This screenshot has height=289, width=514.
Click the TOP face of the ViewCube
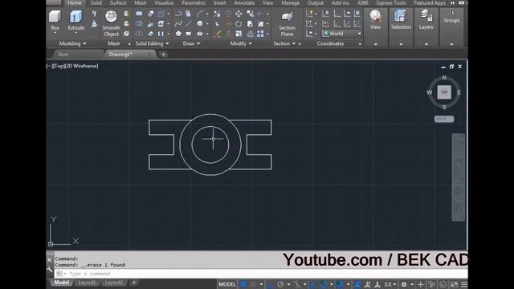point(444,92)
